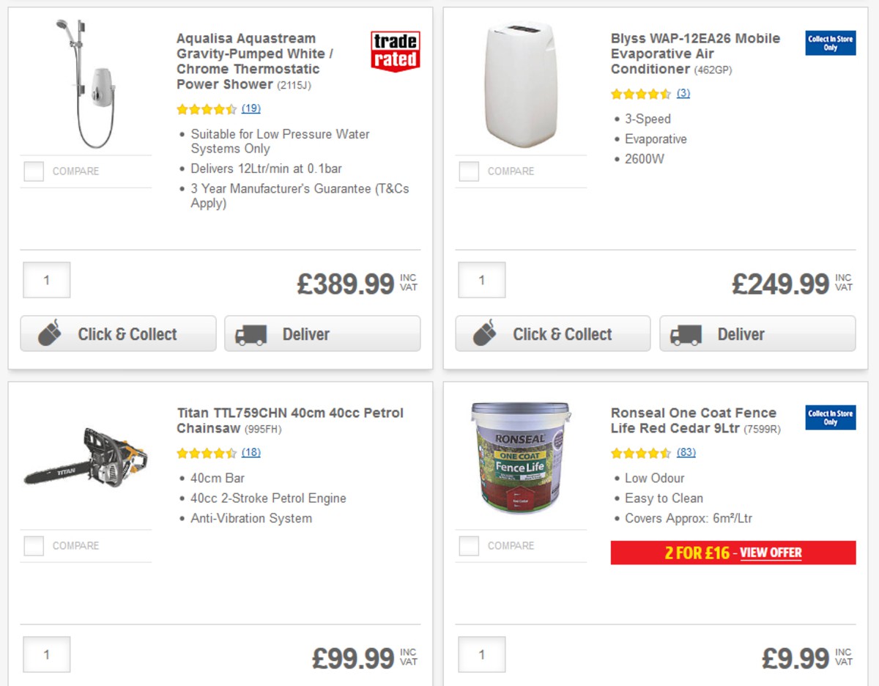Open the (19) reviews for the Aqualisa shower

(251, 108)
